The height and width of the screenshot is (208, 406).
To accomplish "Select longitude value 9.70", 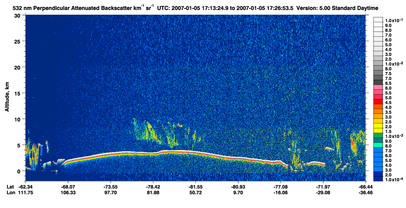I will [238, 192].
